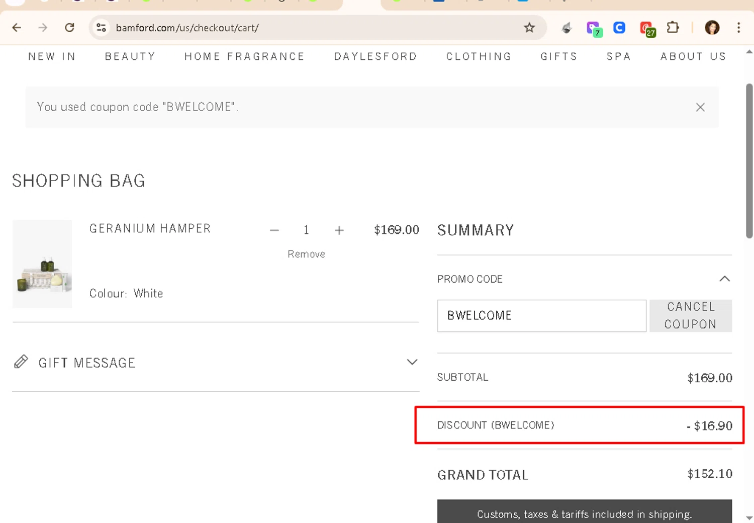
Task: Open the red extension with badge 27
Action: [647, 29]
